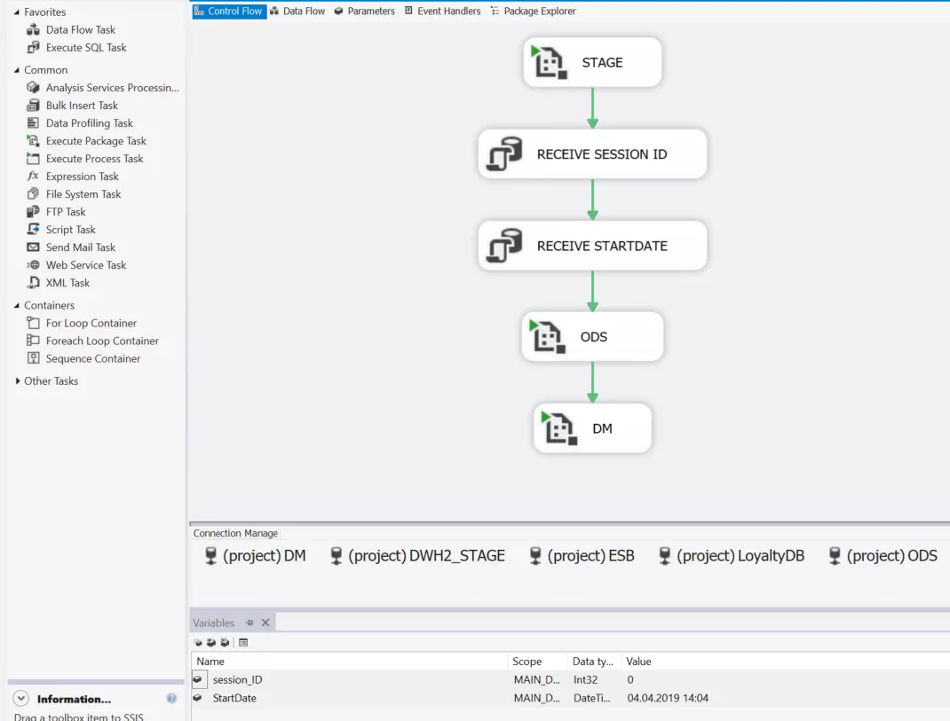Select the constraint arrow between ODS and DM
This screenshot has height=721, width=950.
tap(592, 382)
